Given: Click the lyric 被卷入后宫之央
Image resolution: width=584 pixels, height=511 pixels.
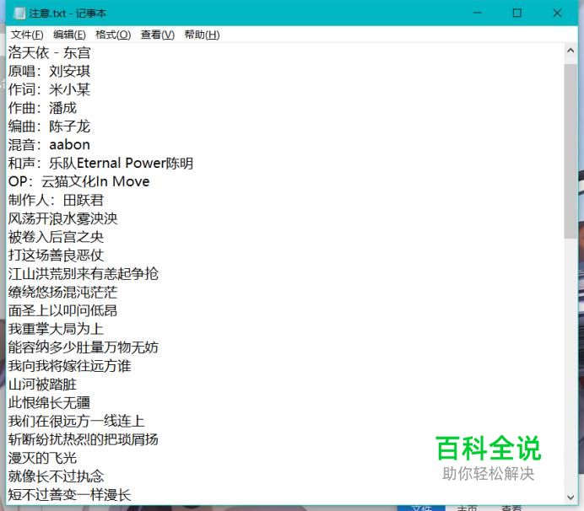Looking at the screenshot, I should [x=56, y=237].
